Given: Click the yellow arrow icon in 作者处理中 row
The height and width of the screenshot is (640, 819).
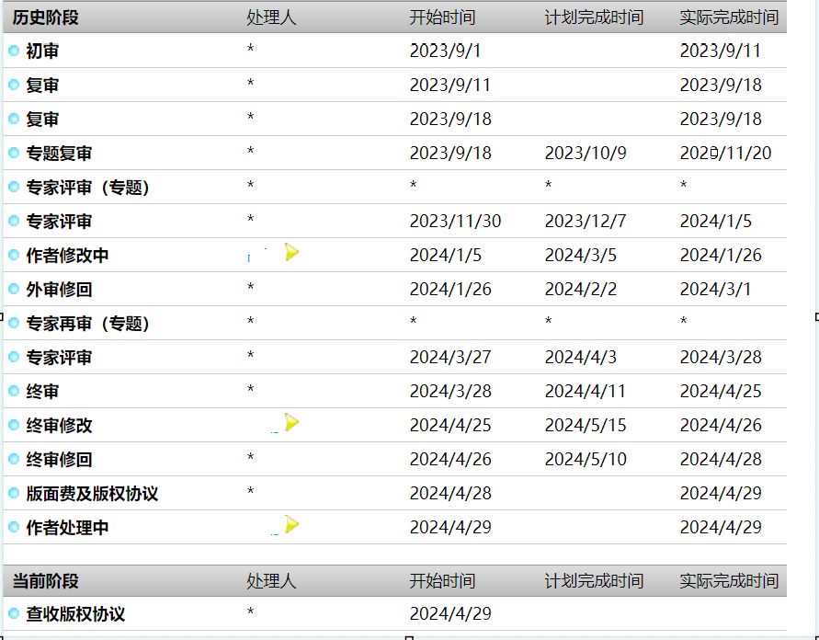Looking at the screenshot, I should pyautogui.click(x=291, y=524).
